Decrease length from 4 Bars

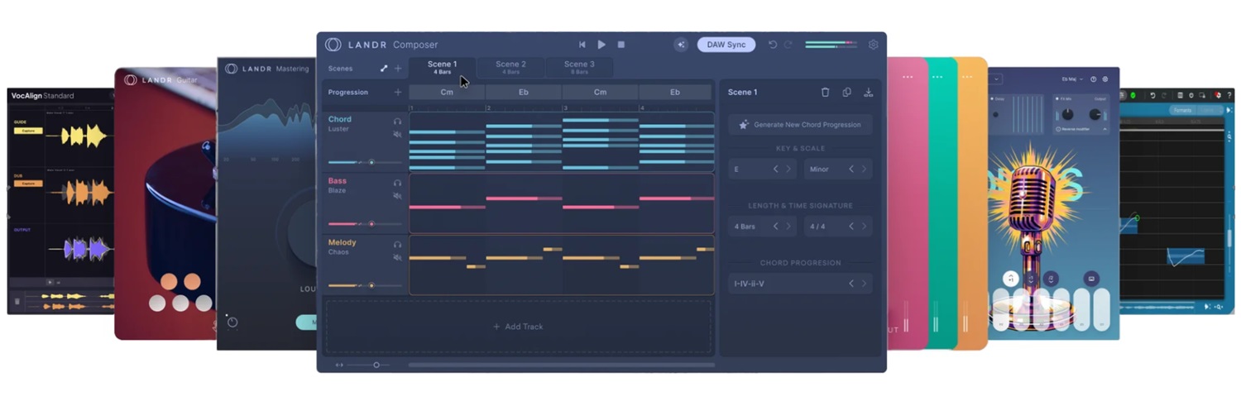click(775, 227)
